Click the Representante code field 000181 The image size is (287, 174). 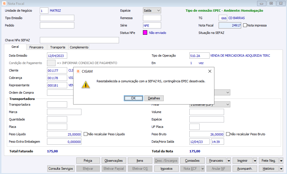click(x=57, y=85)
